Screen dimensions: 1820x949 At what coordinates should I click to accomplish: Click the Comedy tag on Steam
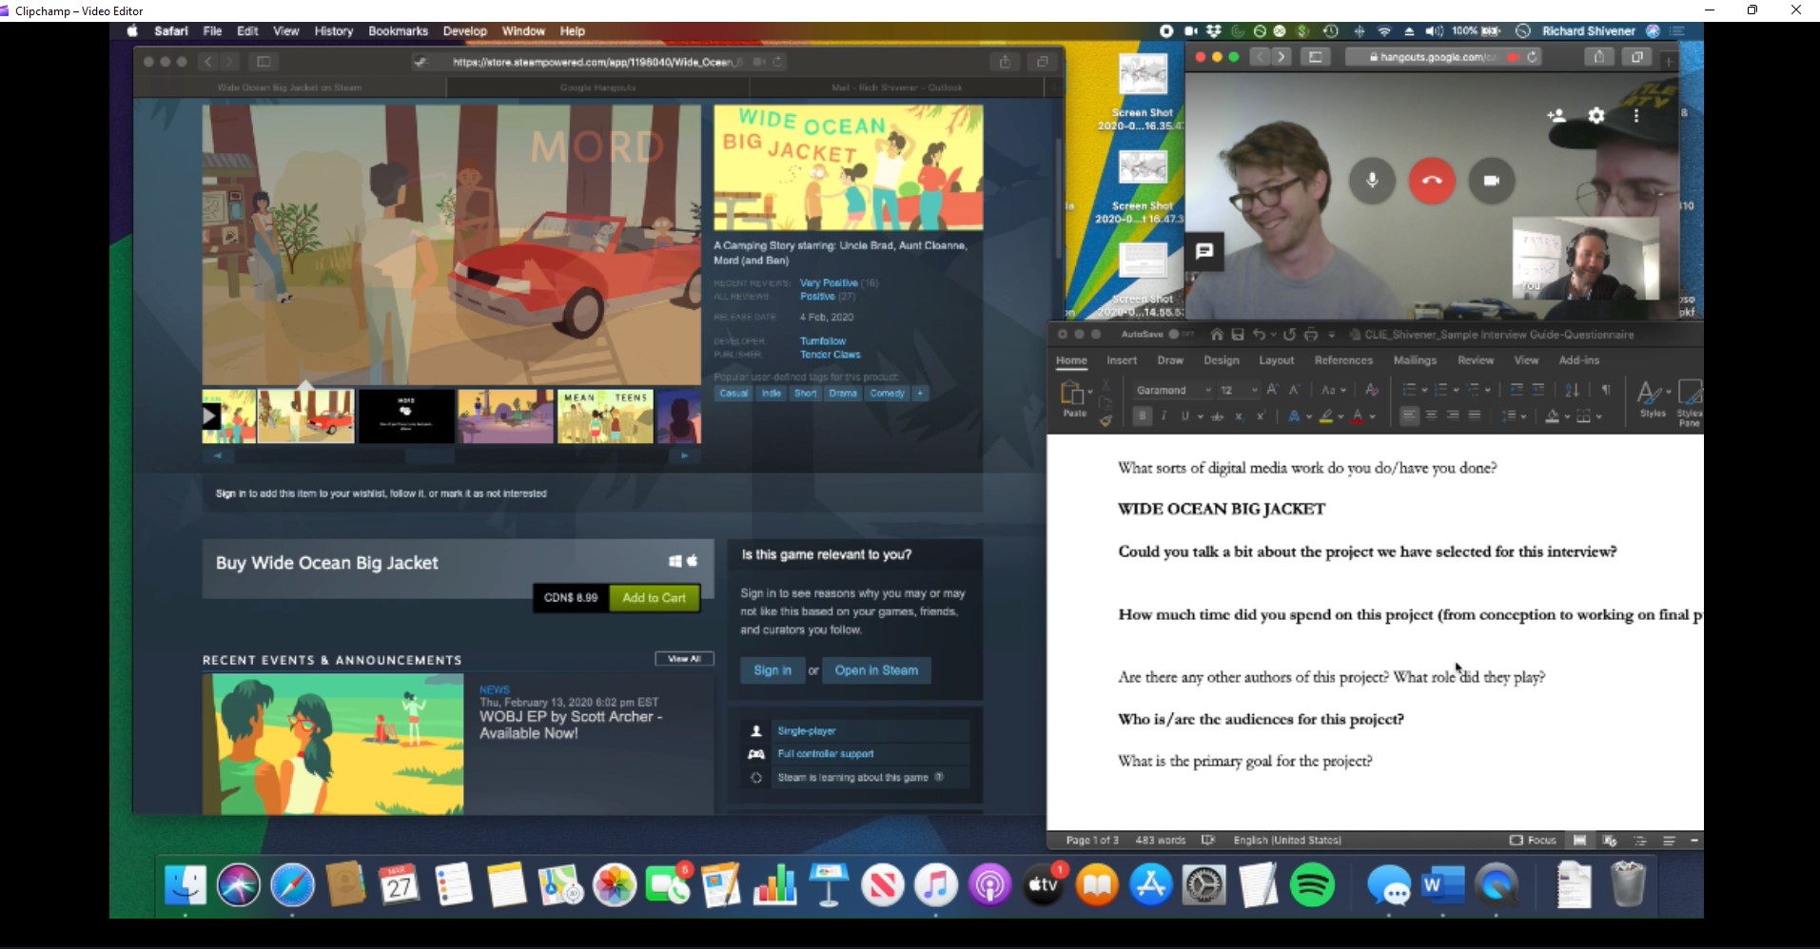887,394
